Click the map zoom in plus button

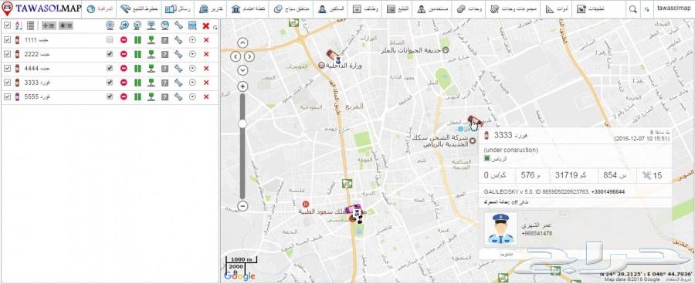point(242,86)
